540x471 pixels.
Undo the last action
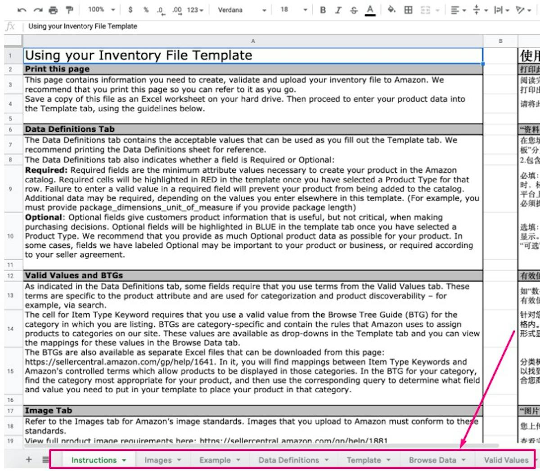point(22,10)
